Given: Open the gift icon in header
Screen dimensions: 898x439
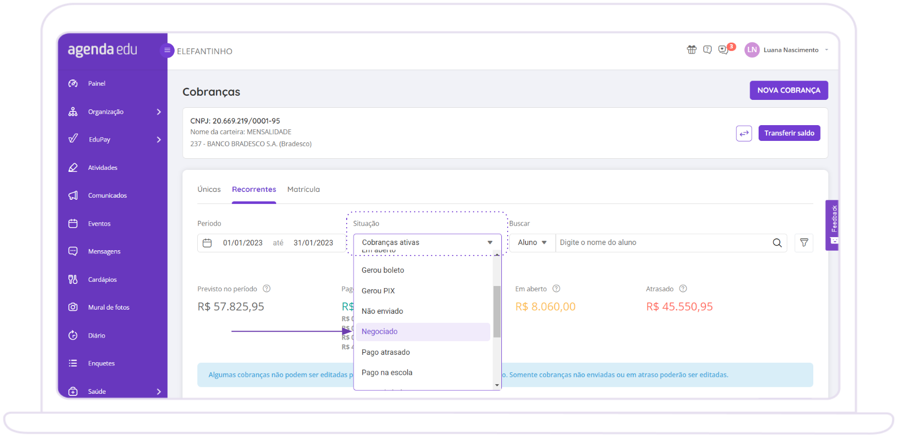Looking at the screenshot, I should 692,49.
